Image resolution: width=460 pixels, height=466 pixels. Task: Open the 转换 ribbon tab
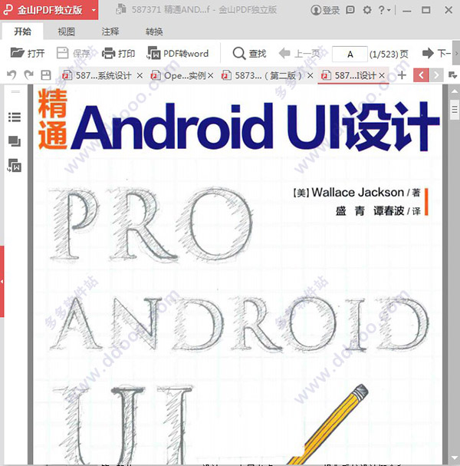click(154, 31)
